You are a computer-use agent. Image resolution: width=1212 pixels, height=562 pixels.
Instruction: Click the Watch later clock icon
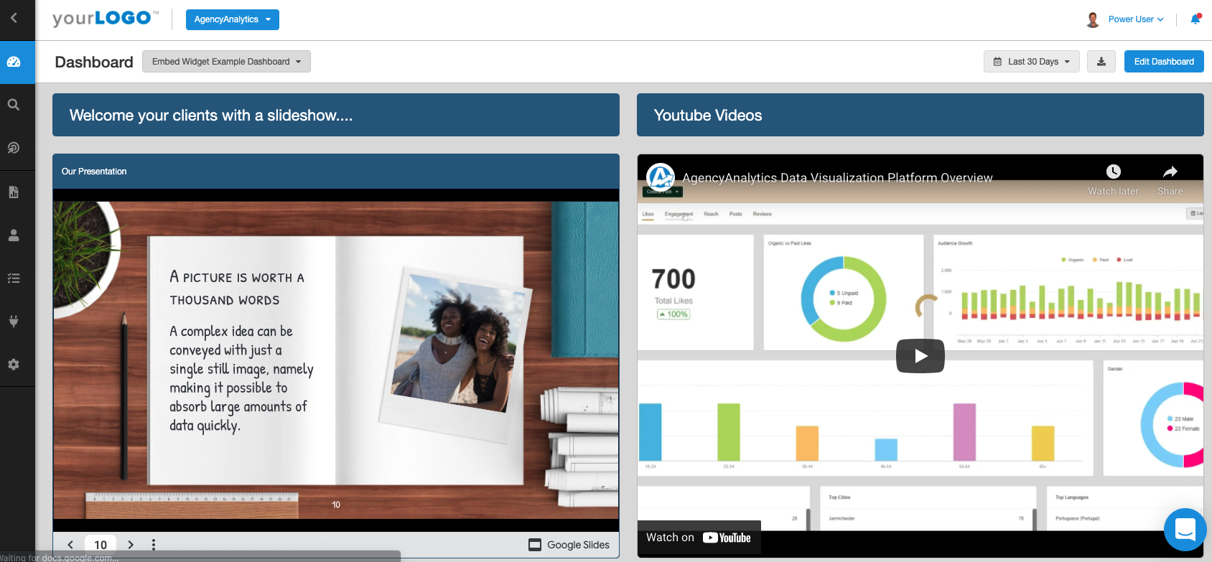pyautogui.click(x=1114, y=171)
